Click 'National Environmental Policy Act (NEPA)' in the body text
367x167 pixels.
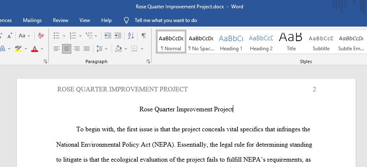115,145
